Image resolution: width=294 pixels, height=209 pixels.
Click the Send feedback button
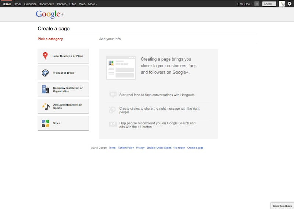282,206
